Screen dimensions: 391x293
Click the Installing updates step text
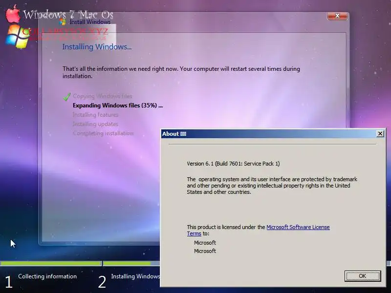click(95, 124)
